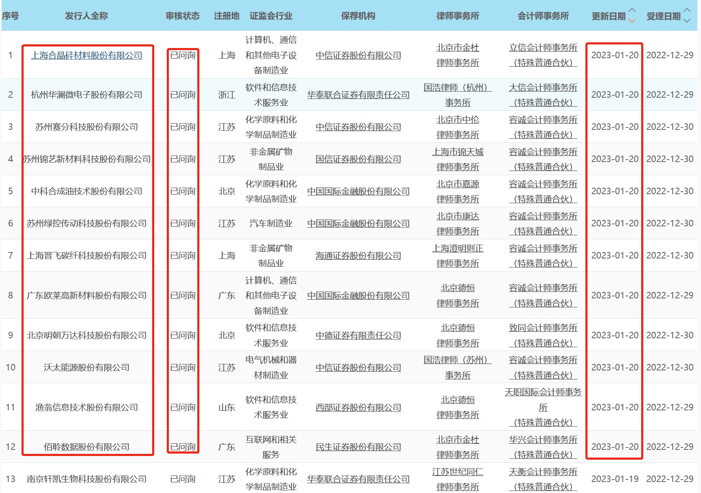This screenshot has width=701, height=493.
Task: Click 中信证券 sponsor link in 沃太能源 row
Action: point(358,368)
